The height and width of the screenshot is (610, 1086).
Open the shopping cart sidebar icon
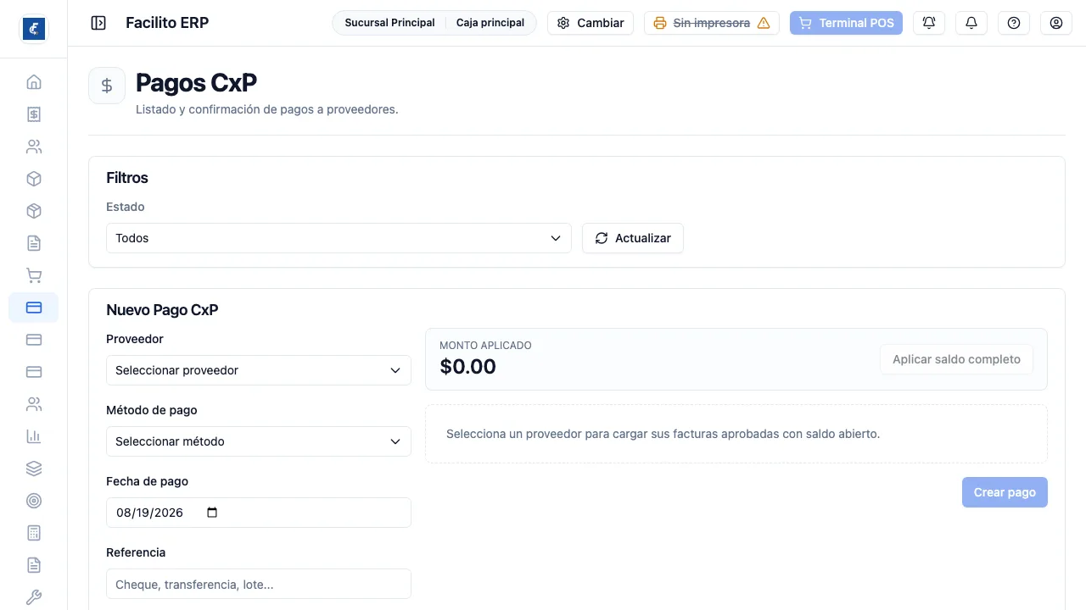(34, 275)
